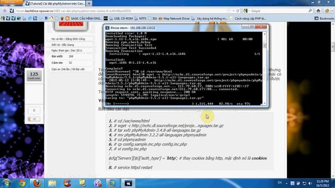Screen dimensions: 335x188
Task: Open the clock showing 11:20 PM
Action: (x=323, y=183)
